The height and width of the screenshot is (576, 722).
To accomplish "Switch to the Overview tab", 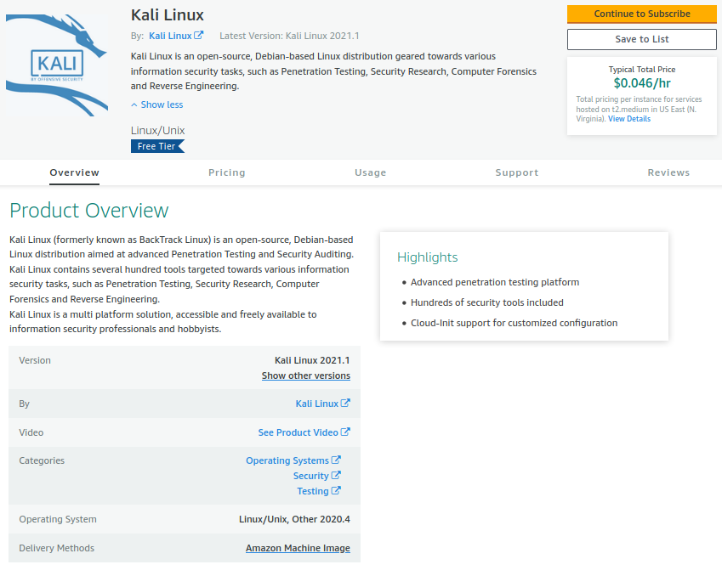I will (74, 172).
